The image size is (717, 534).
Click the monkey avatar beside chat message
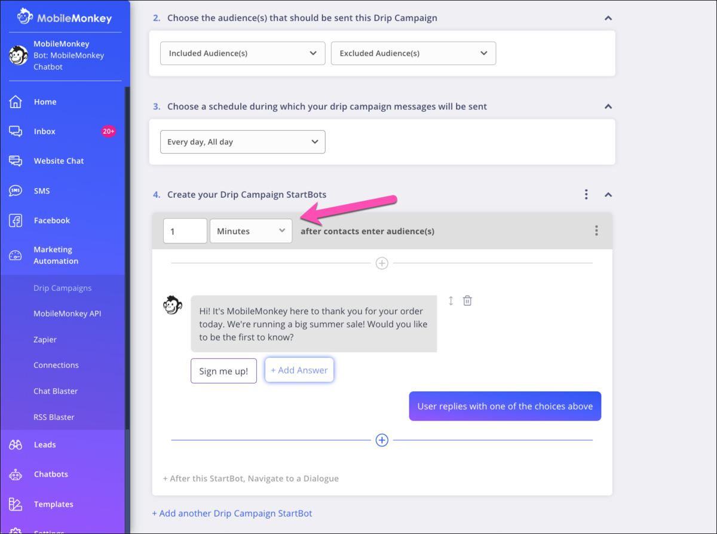[172, 305]
